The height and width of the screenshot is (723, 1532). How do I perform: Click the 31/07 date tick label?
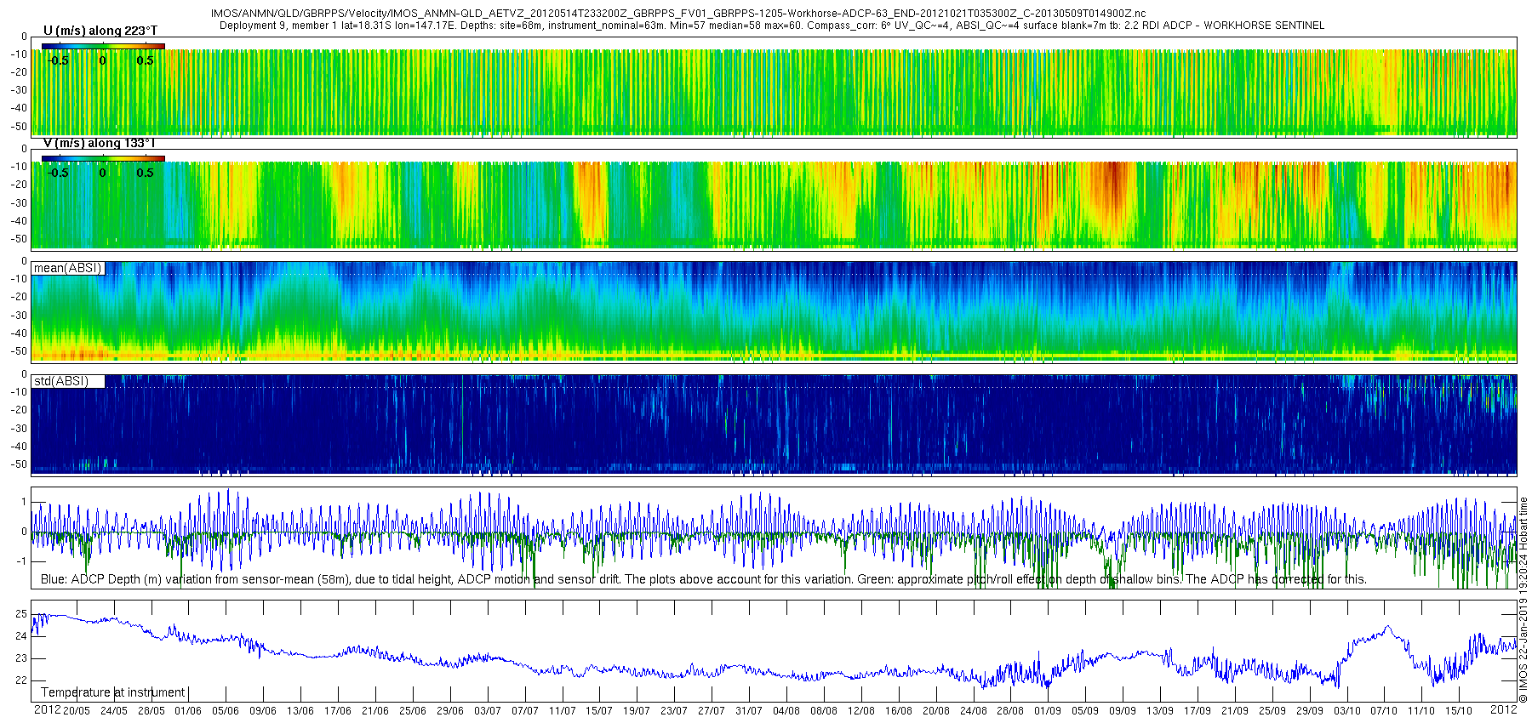(x=749, y=711)
